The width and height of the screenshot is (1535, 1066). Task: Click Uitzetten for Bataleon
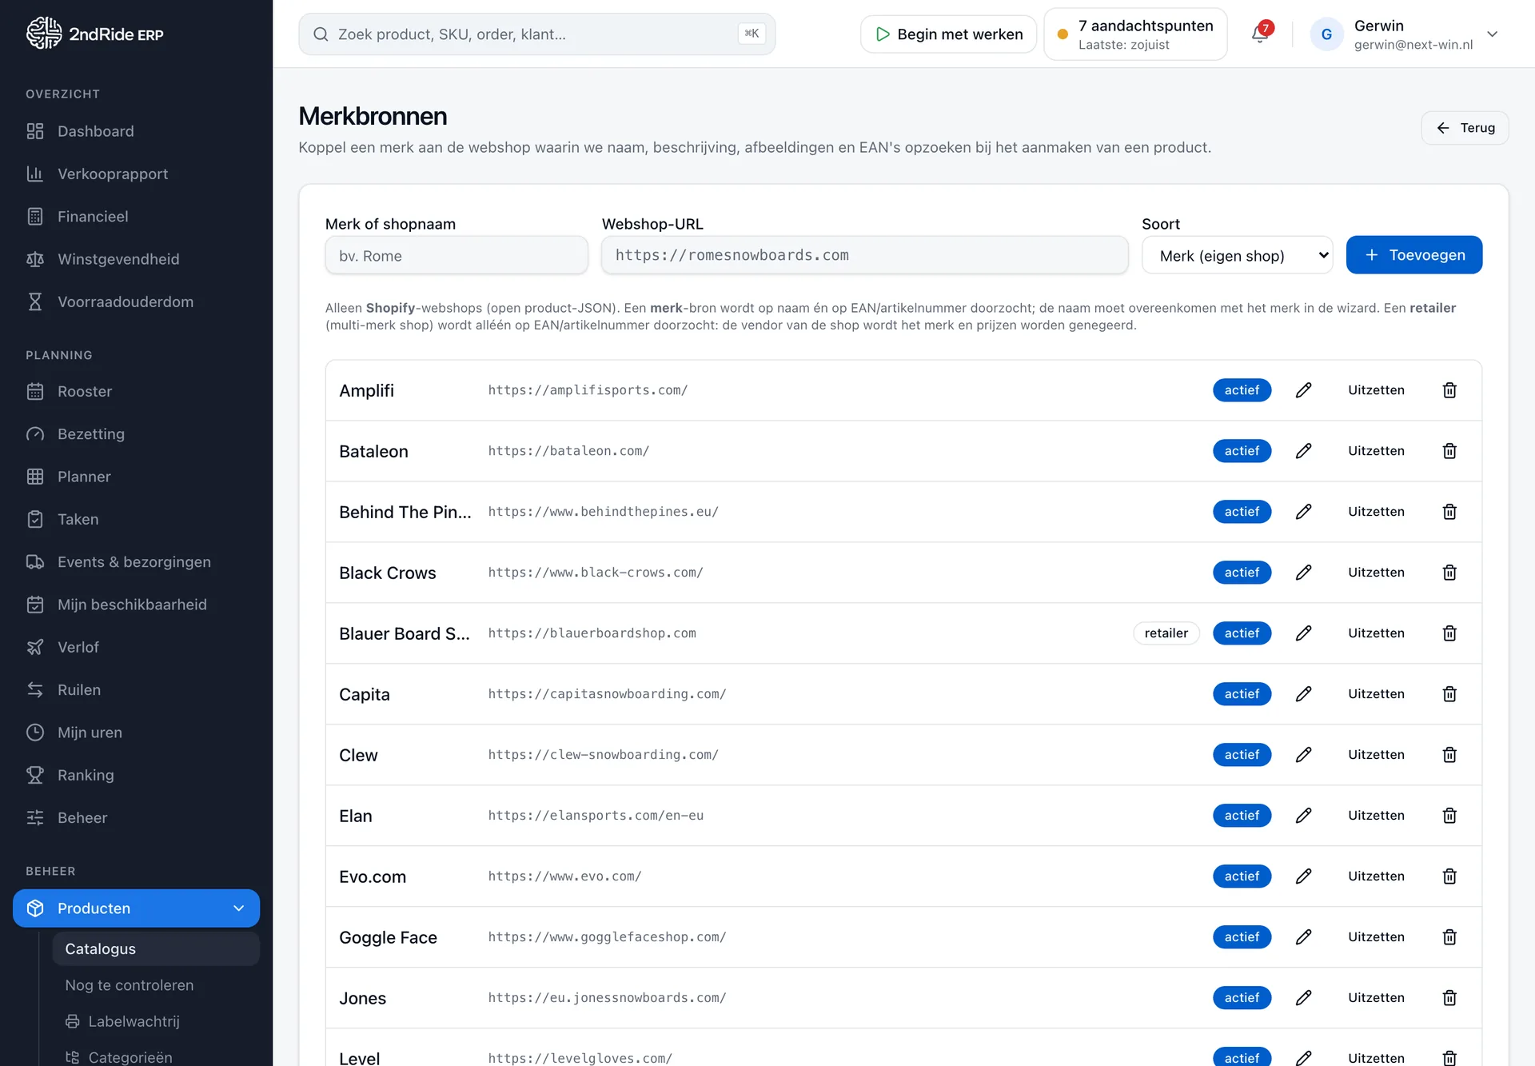coord(1376,451)
